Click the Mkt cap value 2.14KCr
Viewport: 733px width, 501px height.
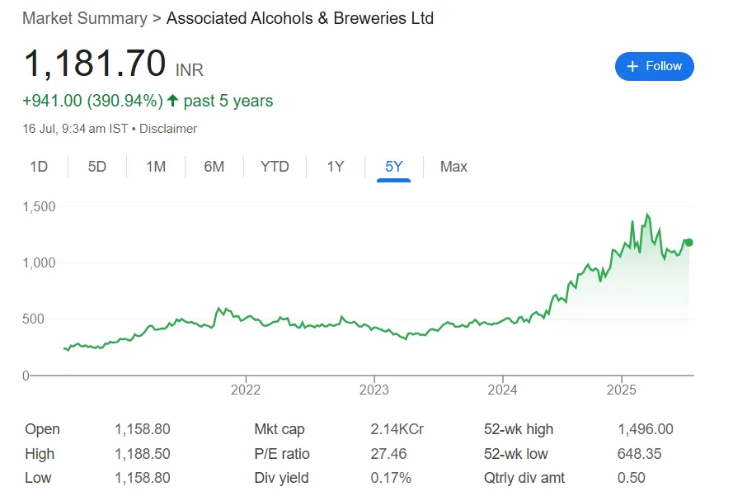[397, 429]
